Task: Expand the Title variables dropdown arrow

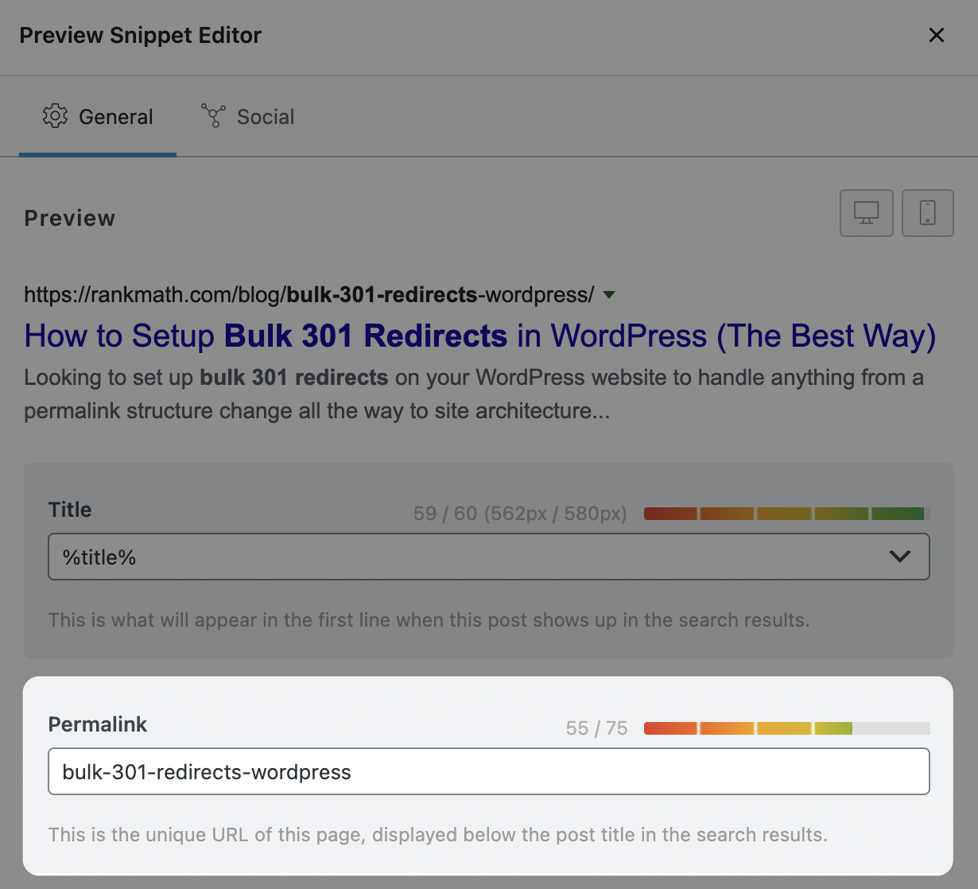Action: click(900, 557)
